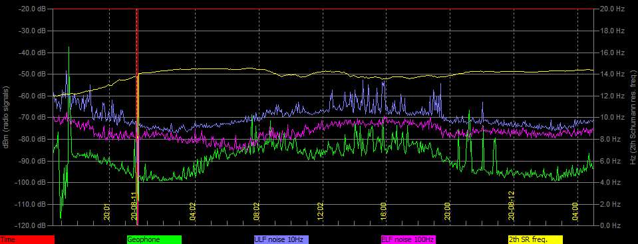Click the ULF noise 10Hz legend swatch

coord(281,240)
